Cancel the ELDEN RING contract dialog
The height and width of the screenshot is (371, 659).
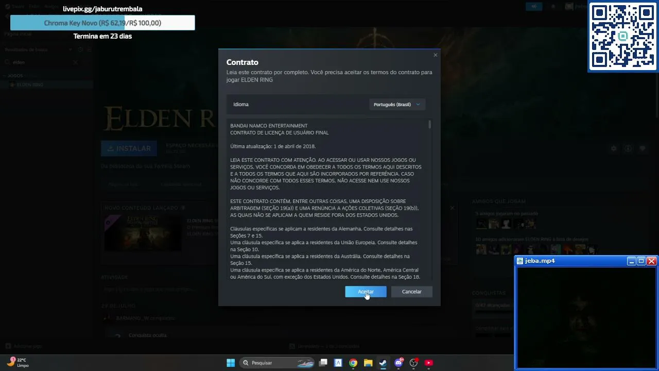click(x=411, y=292)
